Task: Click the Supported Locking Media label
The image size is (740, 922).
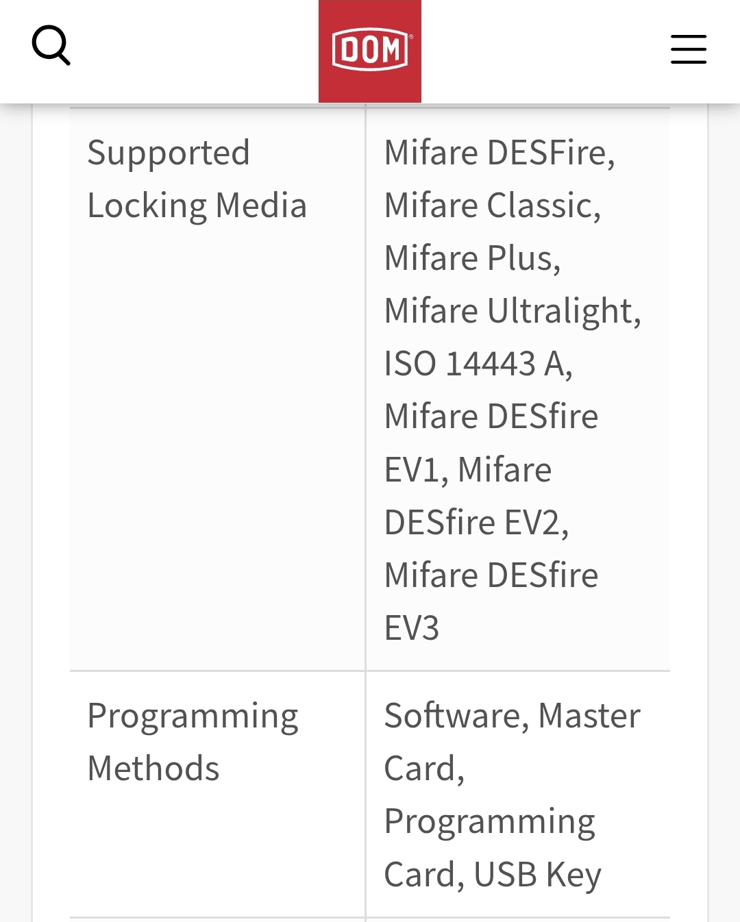Action: (197, 179)
